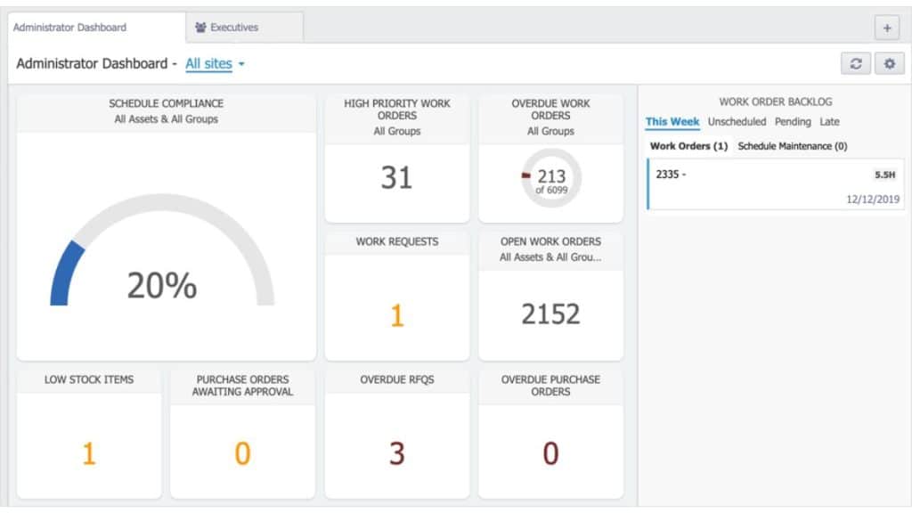Image resolution: width=912 pixels, height=513 pixels.
Task: Check the Low Stock Items tile
Action: click(x=88, y=452)
